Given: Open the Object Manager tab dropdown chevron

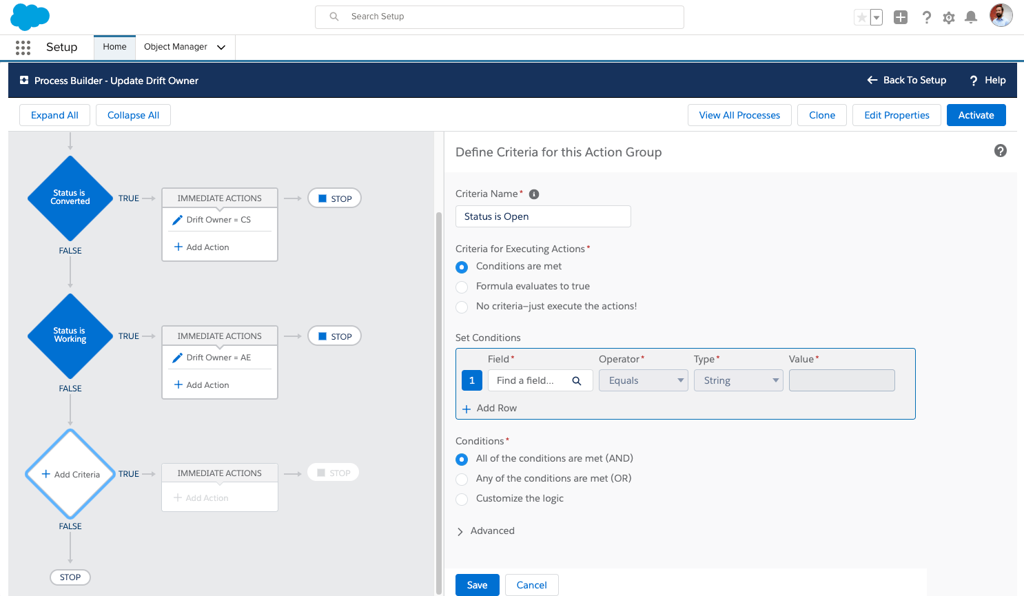Looking at the screenshot, I should (x=221, y=48).
